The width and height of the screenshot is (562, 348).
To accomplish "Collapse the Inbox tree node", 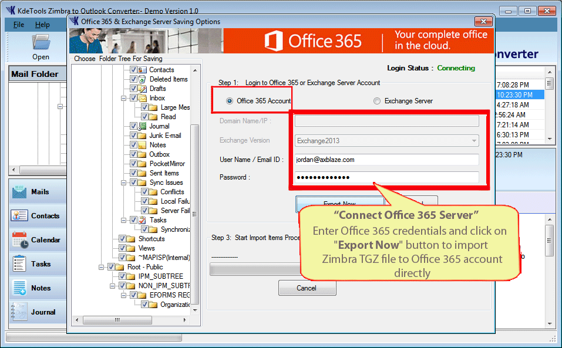I will click(x=124, y=98).
